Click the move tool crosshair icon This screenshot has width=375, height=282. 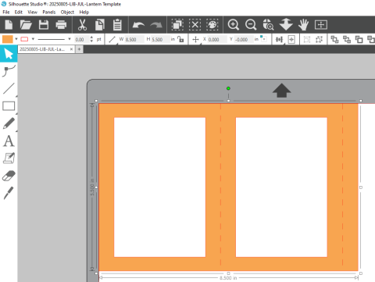click(195, 40)
